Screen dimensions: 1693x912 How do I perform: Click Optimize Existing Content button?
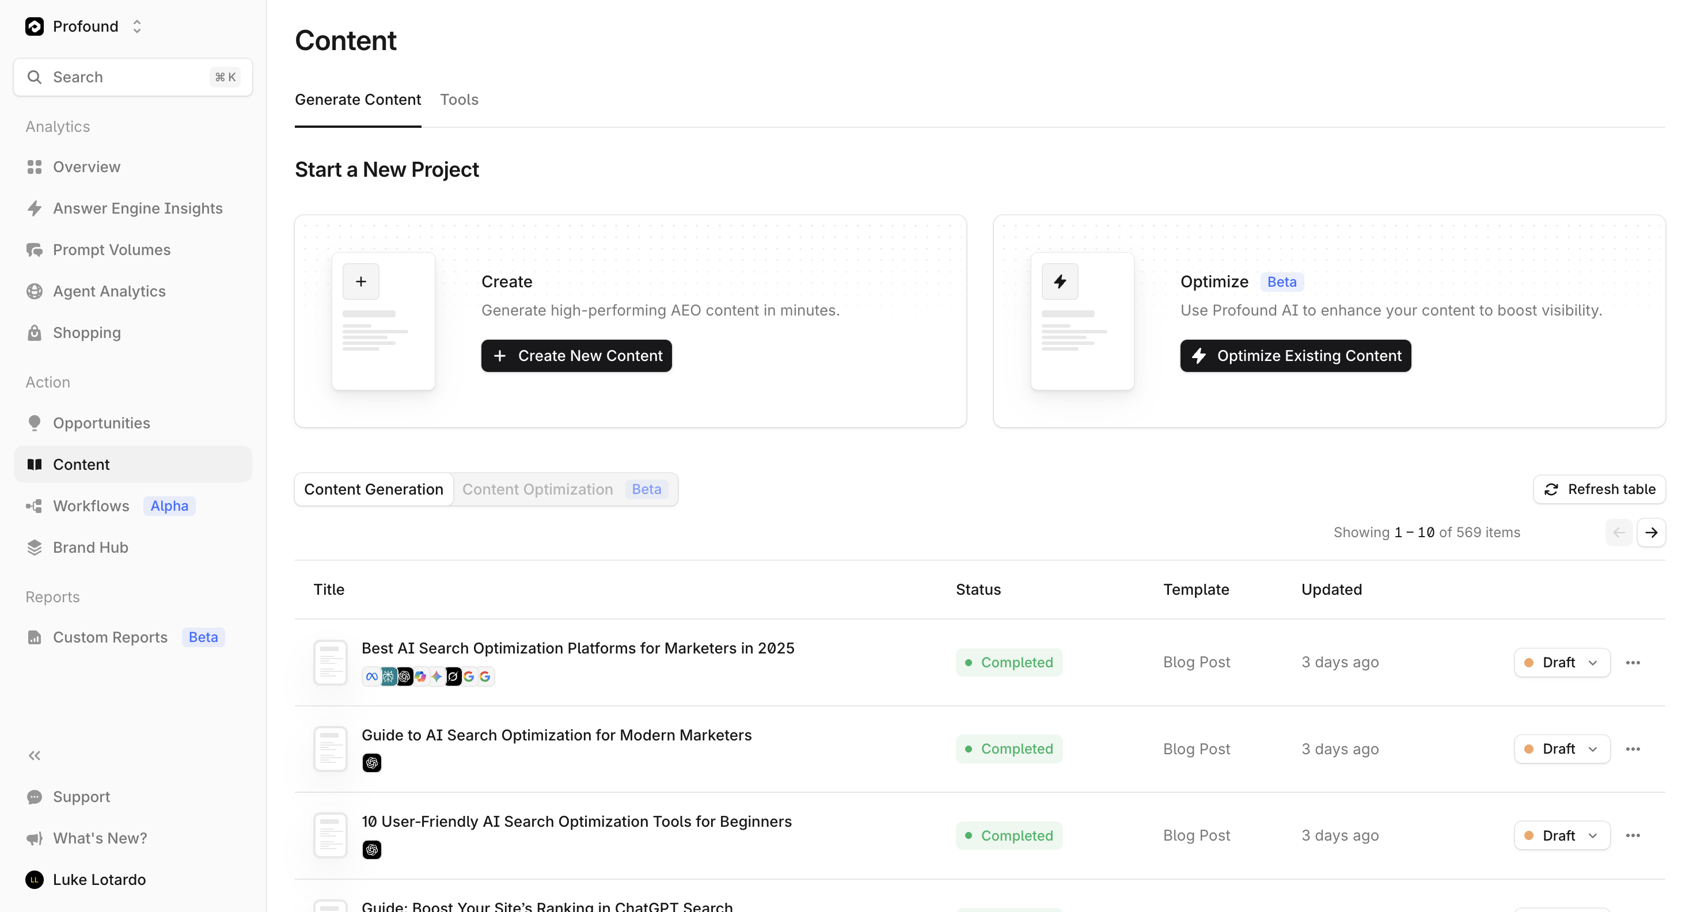[x=1296, y=355]
